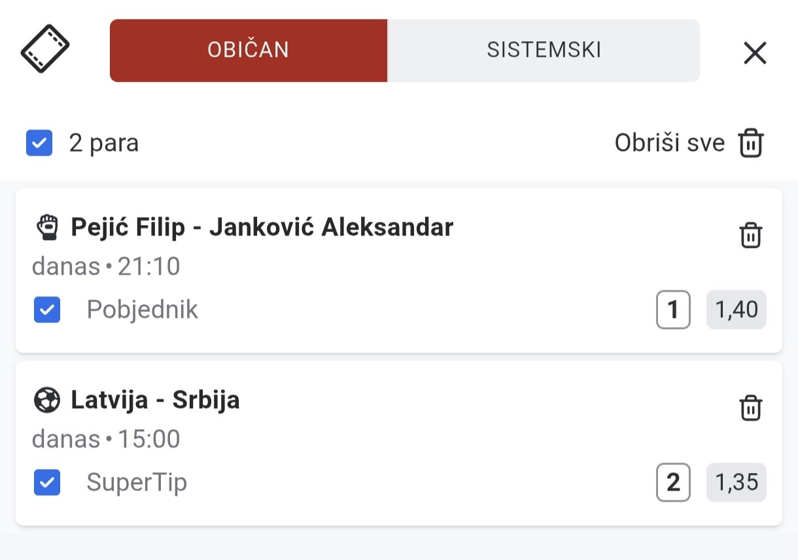Delete the Pejić Filip - Janković Aleksandar bet
Image resolution: width=798 pixels, height=560 pixels.
coord(751,235)
